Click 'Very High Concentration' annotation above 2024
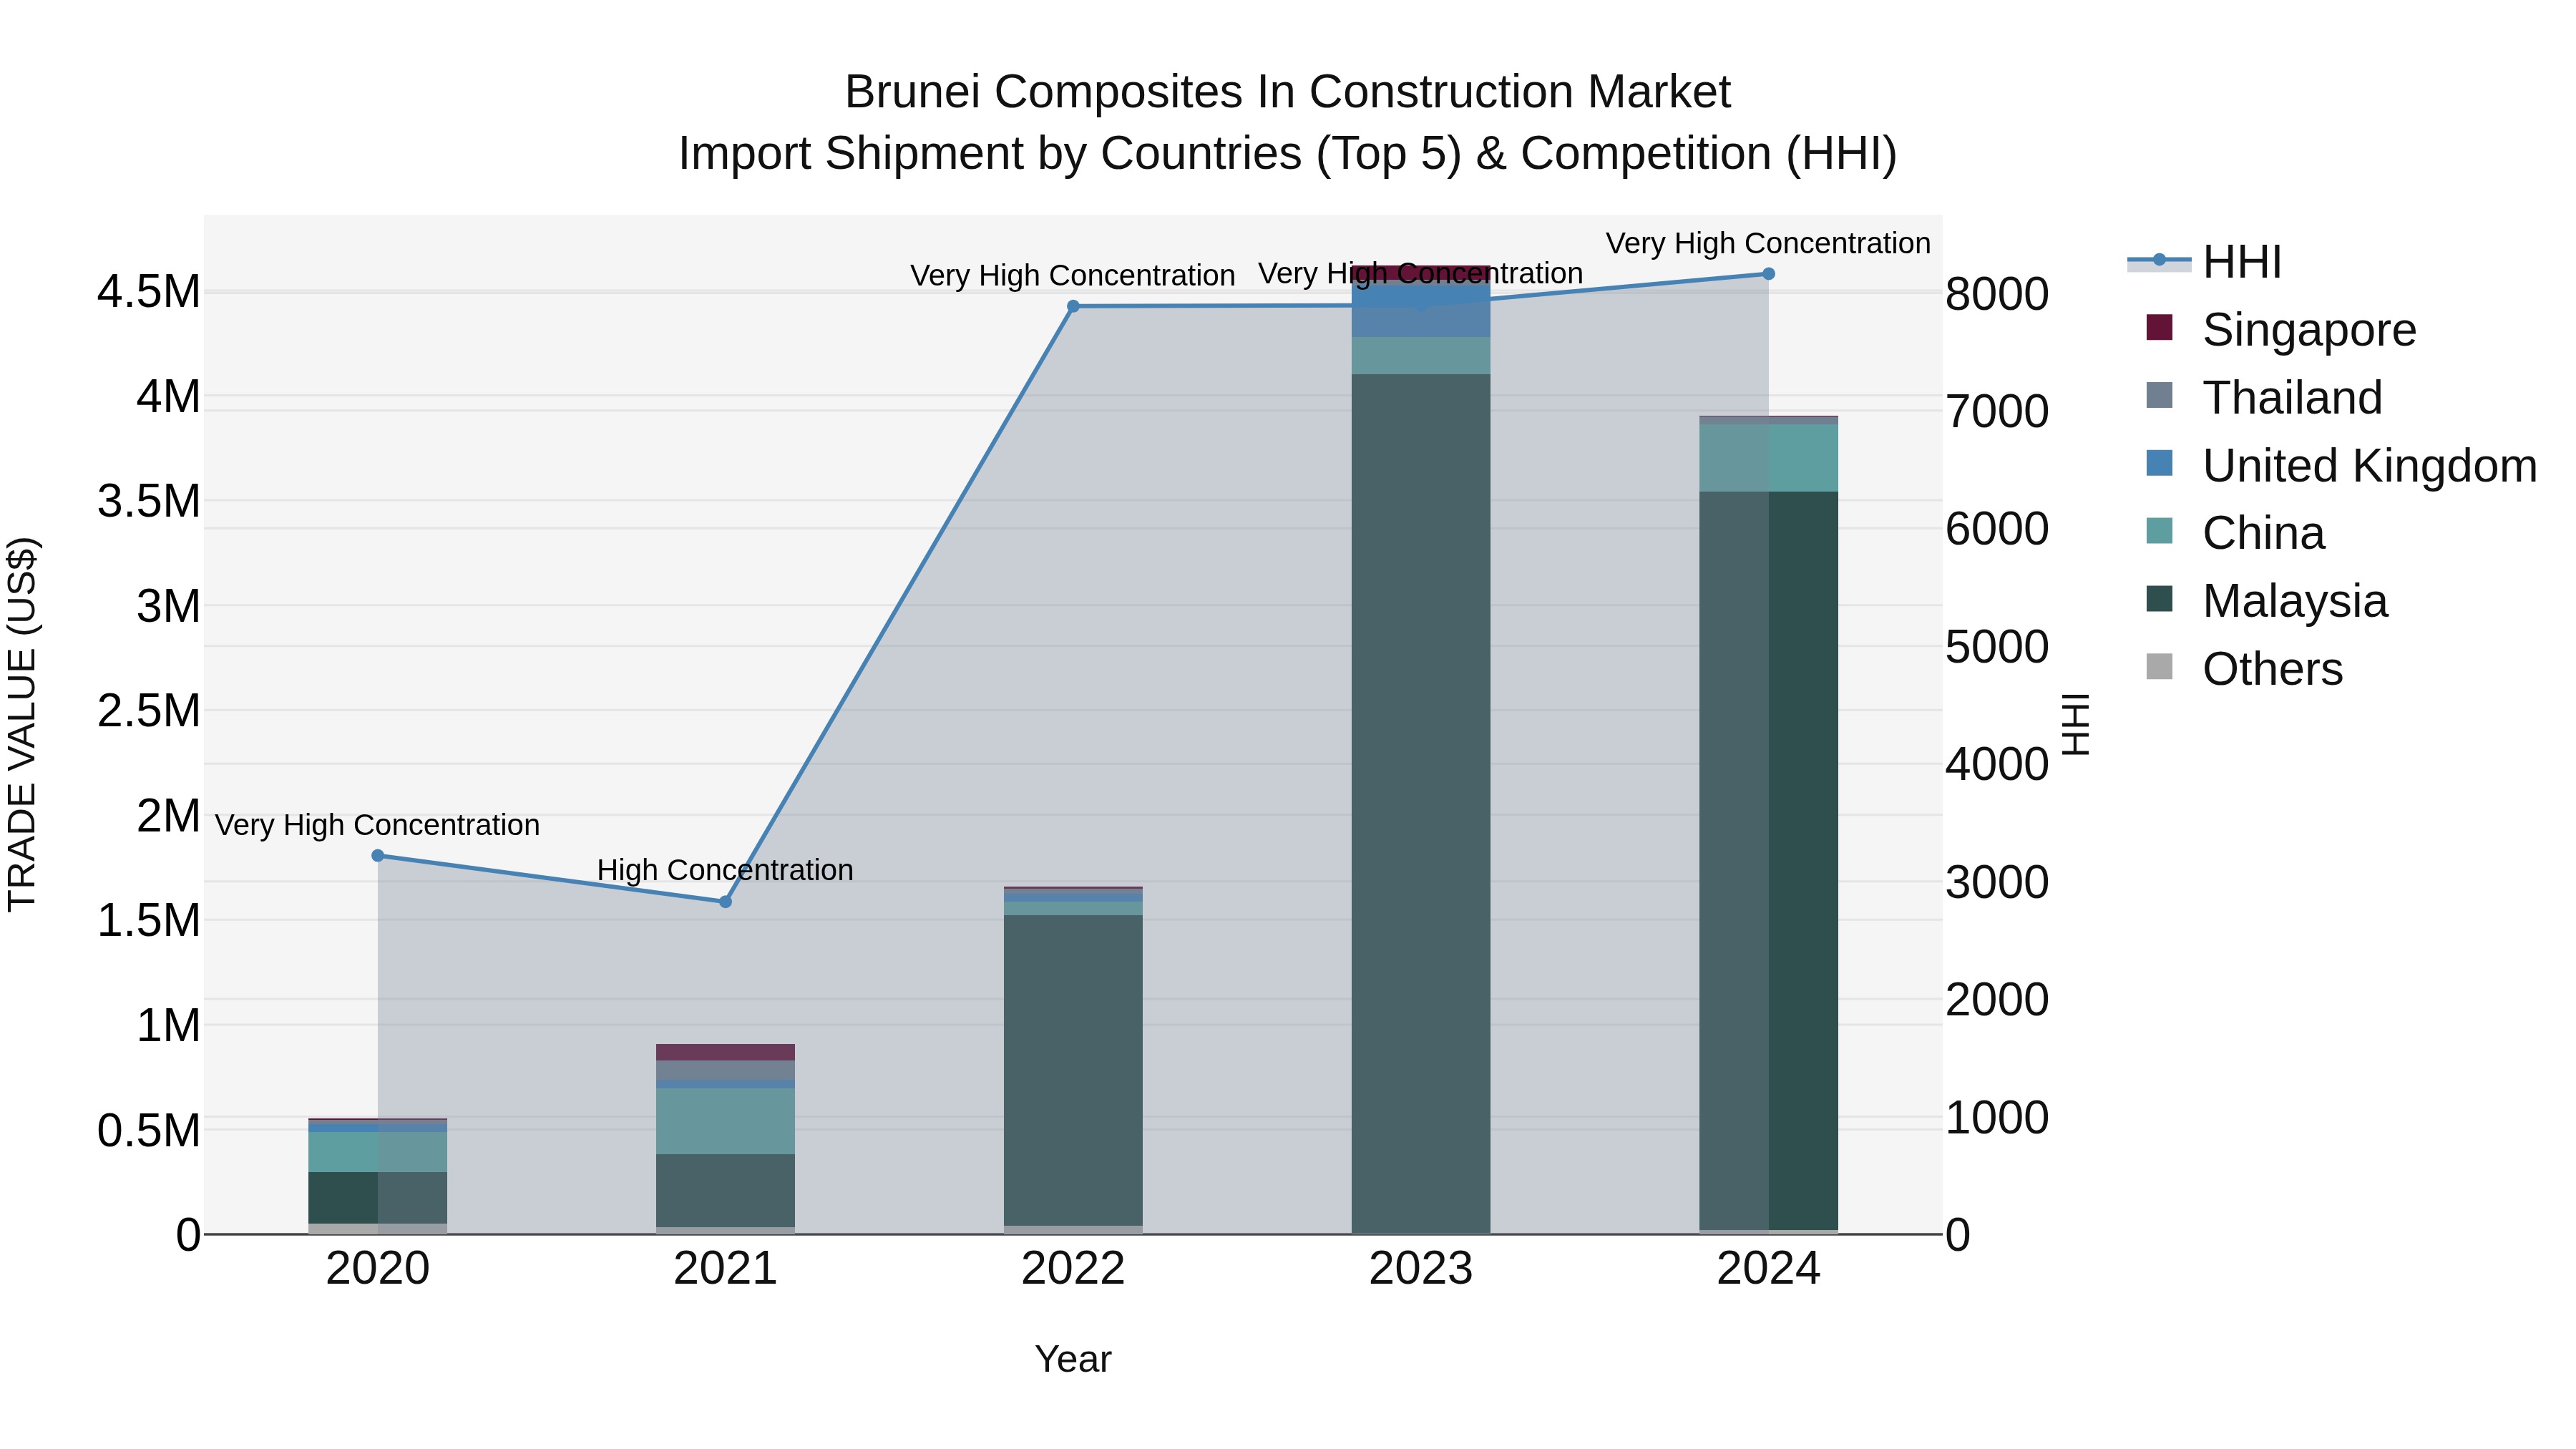2576x1449 pixels. click(x=1768, y=244)
